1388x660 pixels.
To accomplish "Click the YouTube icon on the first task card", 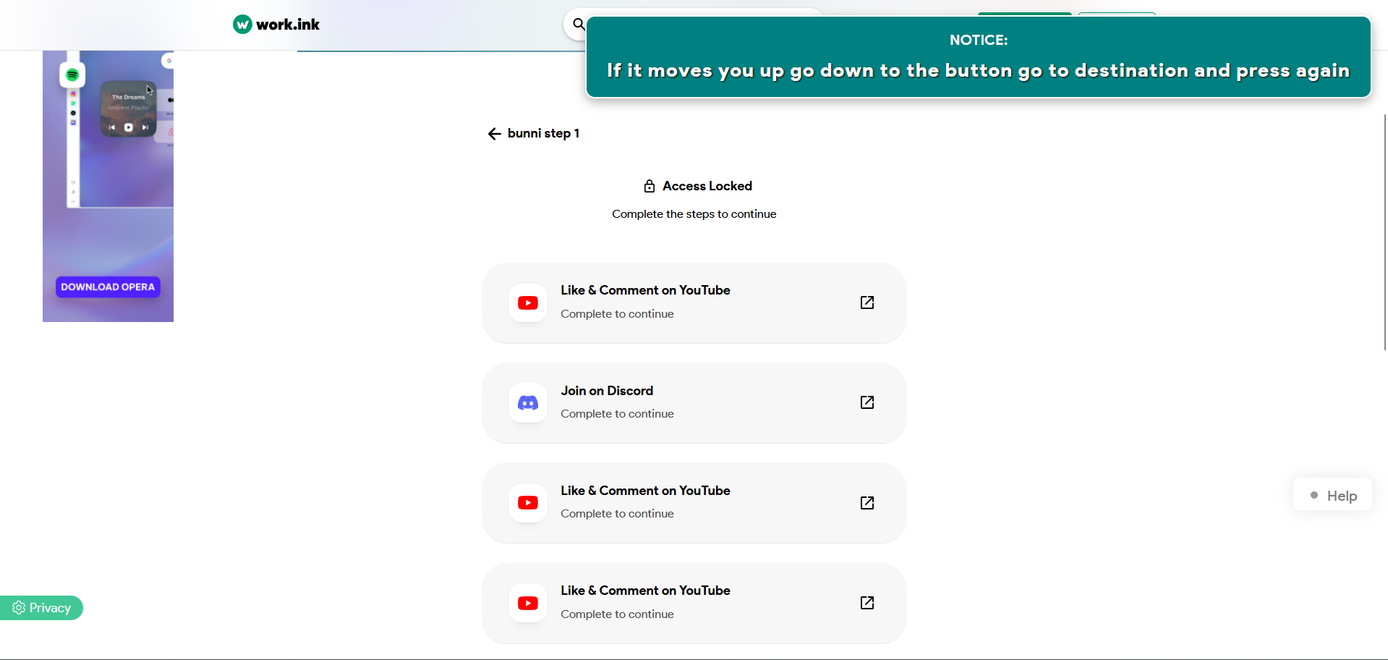I will click(528, 302).
